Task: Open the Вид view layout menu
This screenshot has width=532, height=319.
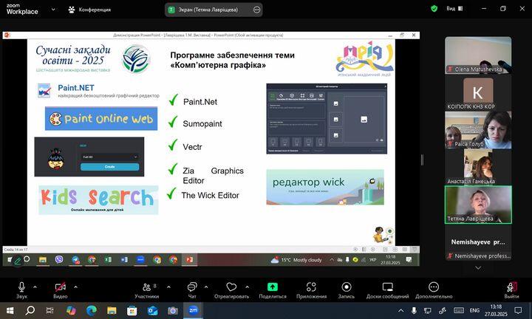Action: (454, 8)
